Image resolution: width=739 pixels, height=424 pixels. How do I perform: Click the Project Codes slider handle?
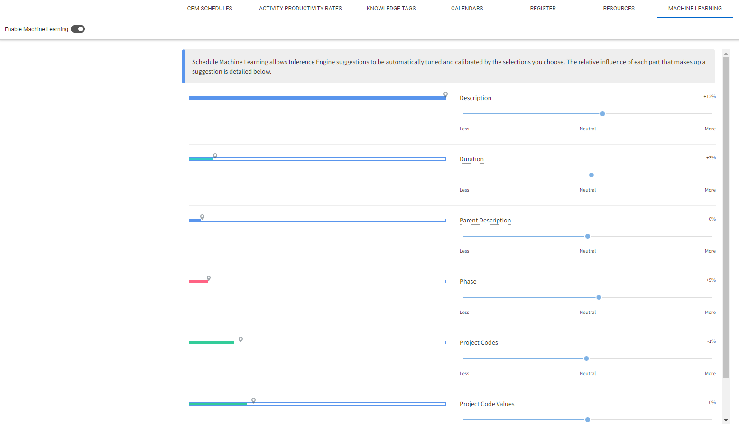(x=586, y=359)
